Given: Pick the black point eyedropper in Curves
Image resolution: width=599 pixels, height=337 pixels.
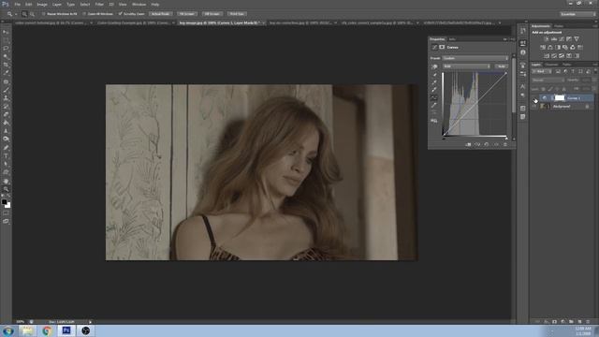Looking at the screenshot, I should [434, 75].
